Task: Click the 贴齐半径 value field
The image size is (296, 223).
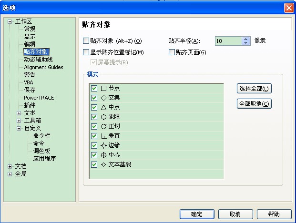Action: (228, 41)
